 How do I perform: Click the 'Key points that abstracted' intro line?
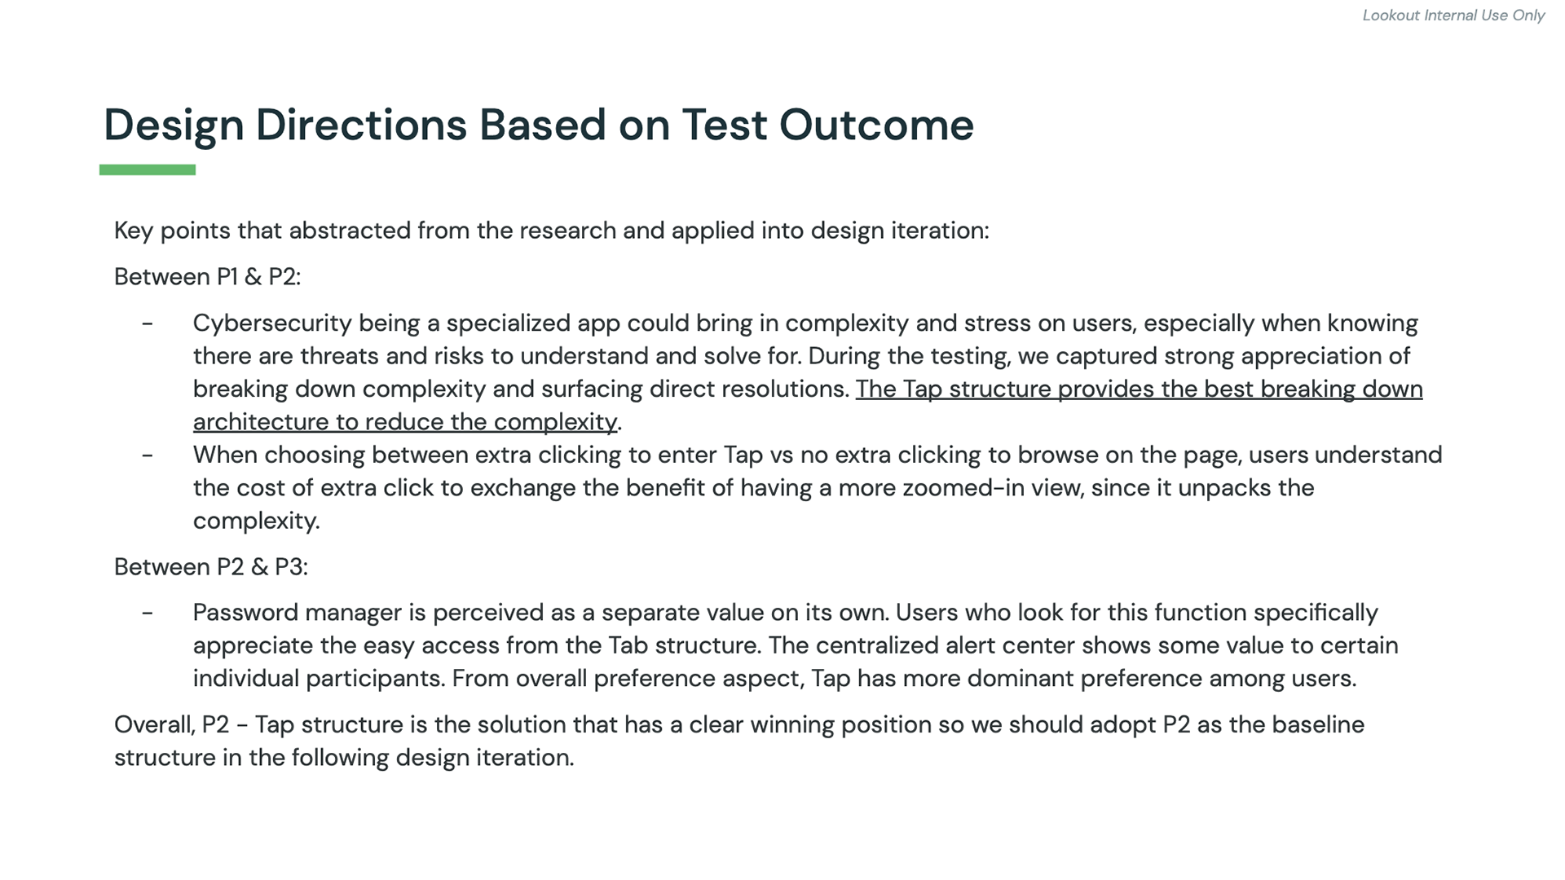pyautogui.click(x=552, y=231)
